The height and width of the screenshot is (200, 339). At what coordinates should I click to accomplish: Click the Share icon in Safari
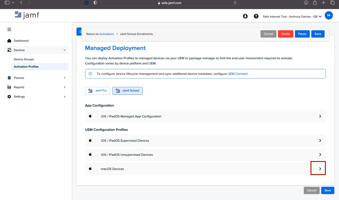pyautogui.click(x=315, y=3)
